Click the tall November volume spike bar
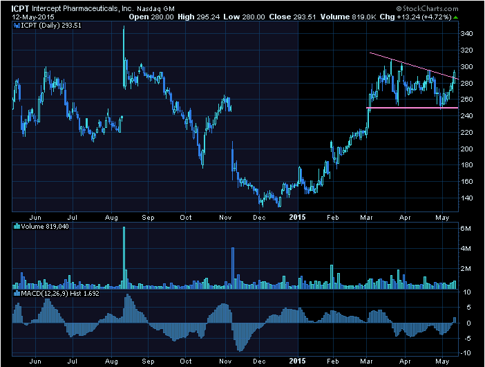 pos(233,268)
